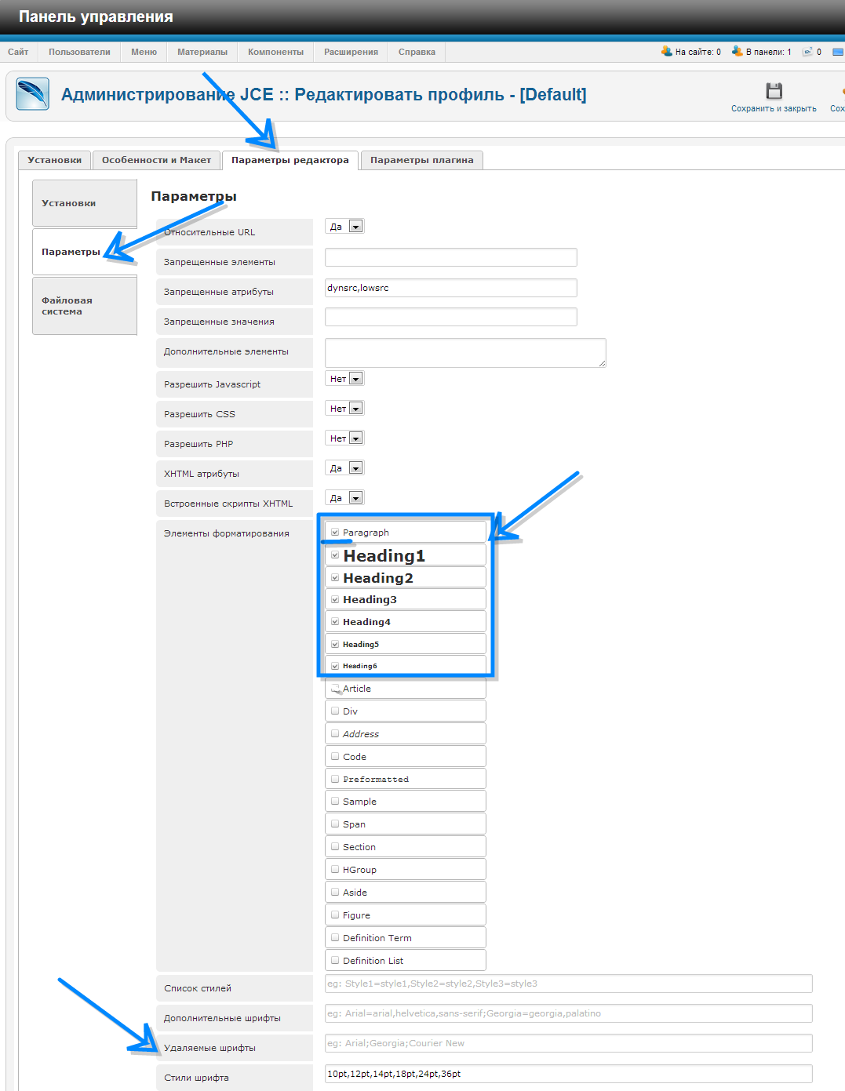Image resolution: width=845 pixels, height=1091 pixels.
Task: Check the Preformatted element checkbox
Action: [335, 779]
